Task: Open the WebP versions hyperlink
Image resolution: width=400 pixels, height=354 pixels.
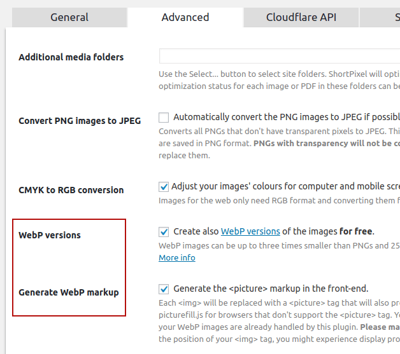Action: (x=250, y=231)
